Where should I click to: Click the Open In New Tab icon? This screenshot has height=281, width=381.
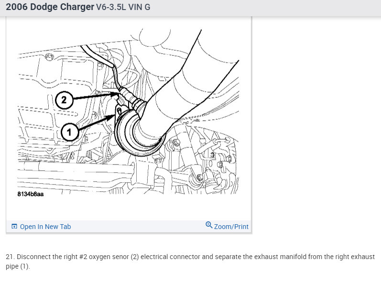tap(14, 227)
